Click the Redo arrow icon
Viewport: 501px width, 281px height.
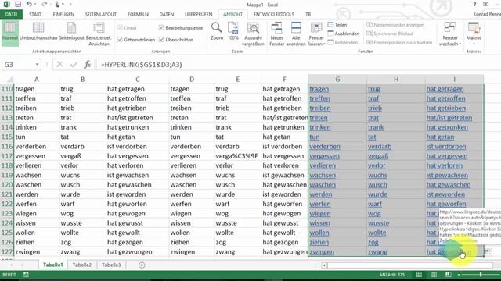pyautogui.click(x=45, y=5)
